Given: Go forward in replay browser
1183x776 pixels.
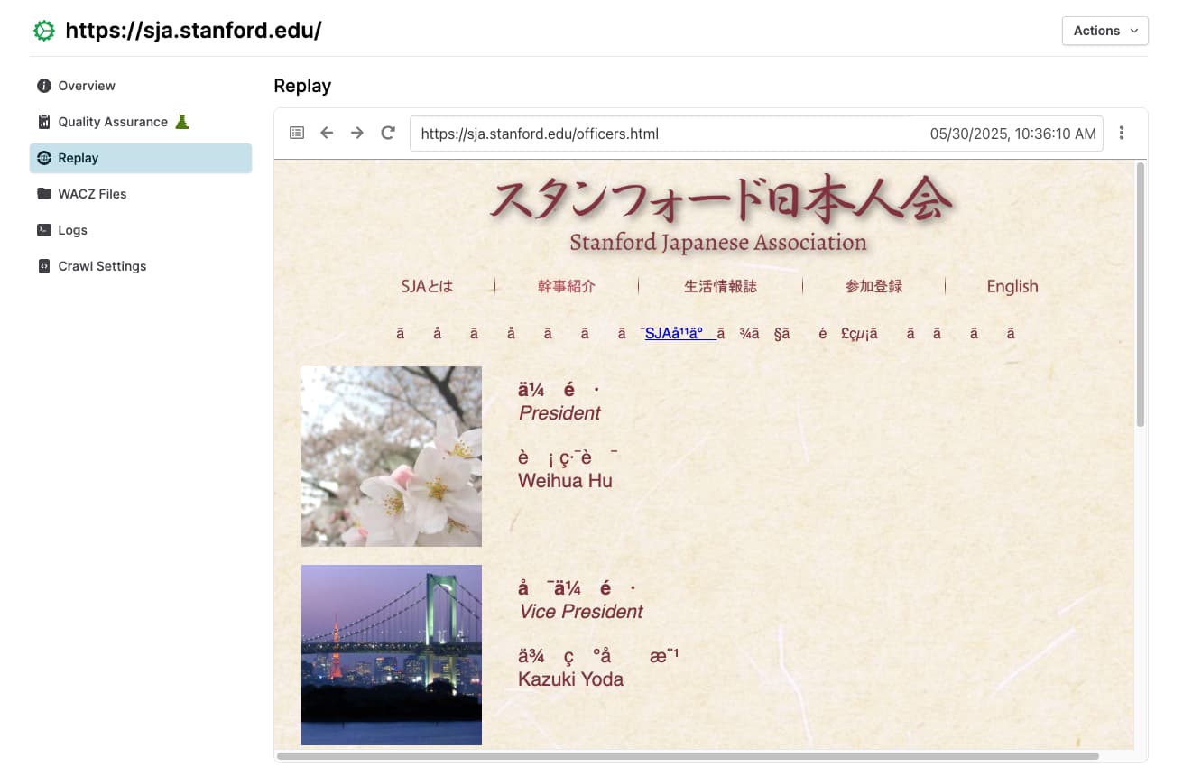Looking at the screenshot, I should pyautogui.click(x=357, y=134).
